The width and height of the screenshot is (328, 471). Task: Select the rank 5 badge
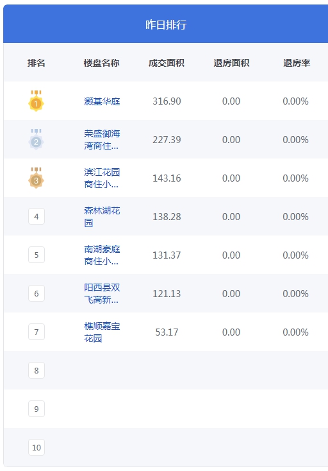click(37, 255)
